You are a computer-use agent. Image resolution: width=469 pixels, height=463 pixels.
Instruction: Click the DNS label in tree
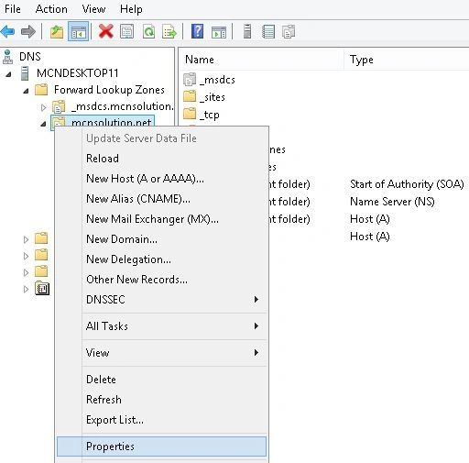[x=30, y=57]
